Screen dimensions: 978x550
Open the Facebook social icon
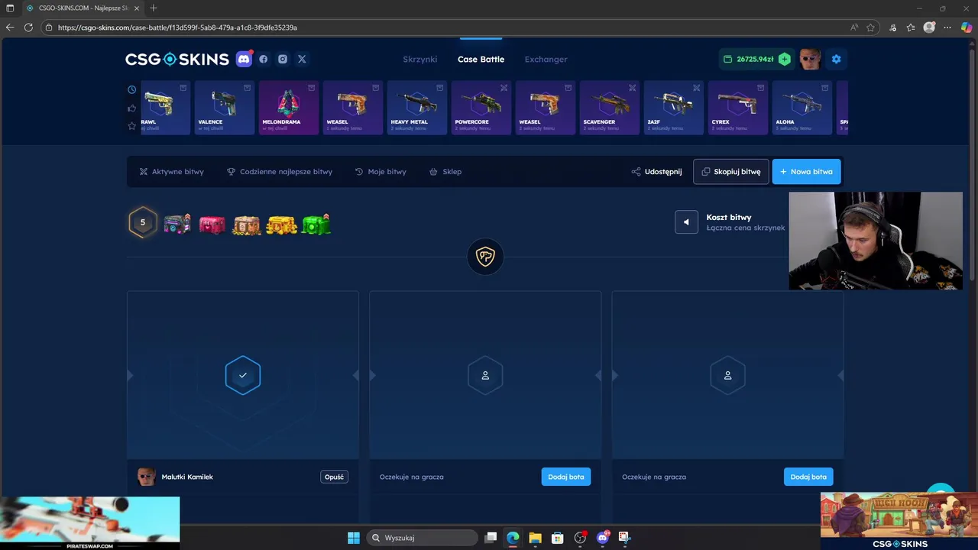(264, 59)
